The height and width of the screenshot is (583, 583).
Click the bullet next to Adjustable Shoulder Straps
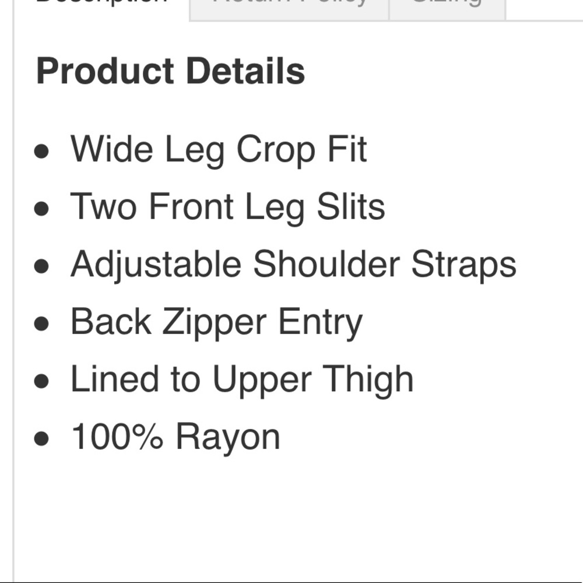(x=41, y=266)
